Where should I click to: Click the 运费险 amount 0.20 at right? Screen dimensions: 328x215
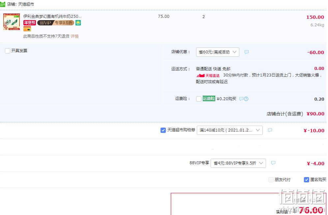(x=319, y=99)
